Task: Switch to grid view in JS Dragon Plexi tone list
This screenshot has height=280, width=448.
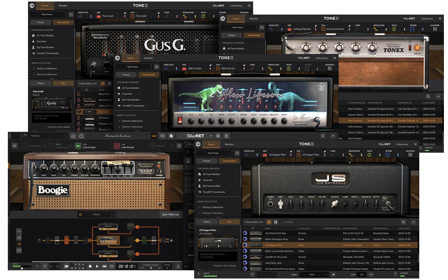Action: pos(276,222)
